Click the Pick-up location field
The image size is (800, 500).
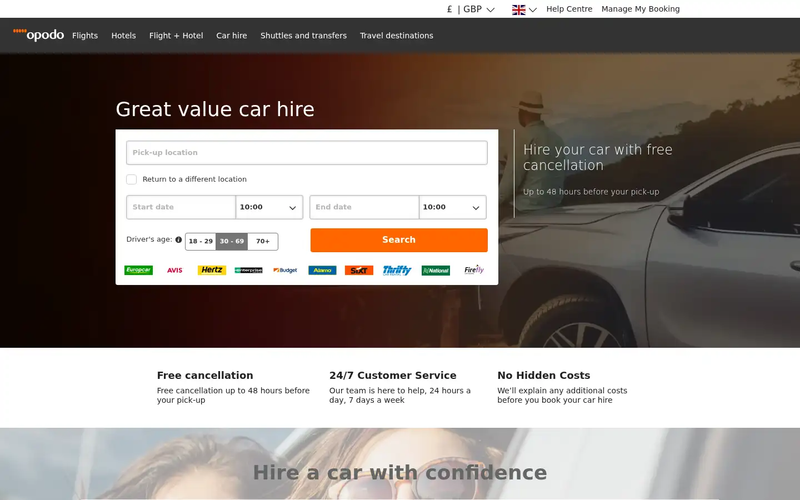(x=307, y=153)
